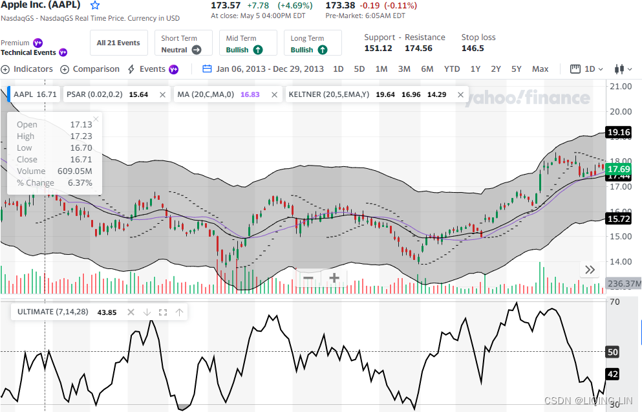Select the Max time range
Viewport: 642px width, 412px height.
(x=540, y=69)
